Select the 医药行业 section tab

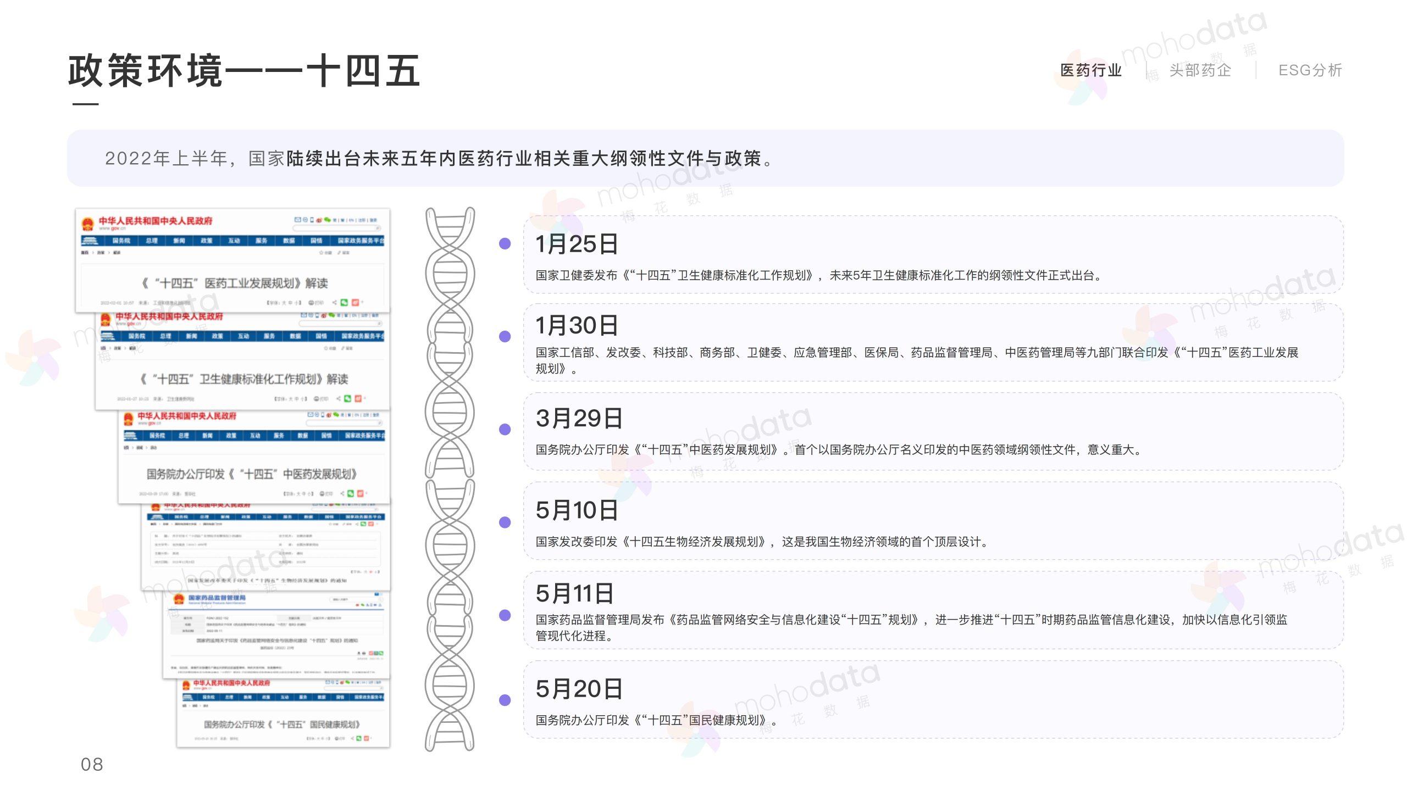pyautogui.click(x=1090, y=70)
